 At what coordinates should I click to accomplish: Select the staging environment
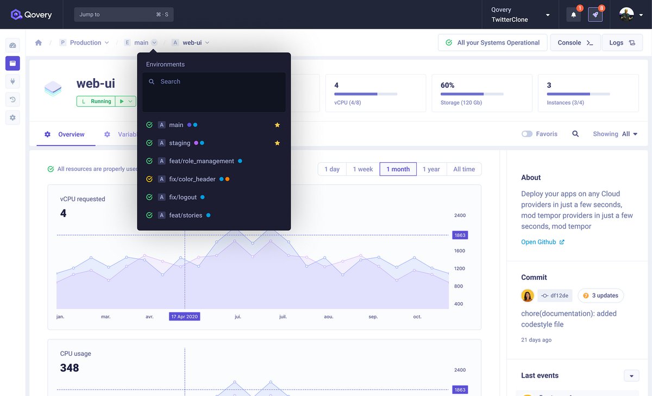pos(214,143)
